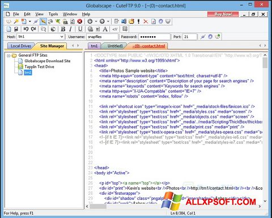The height and width of the screenshot is (218, 272).
Task: Click the left pane tab scroll right arrow
Action: 78,45
